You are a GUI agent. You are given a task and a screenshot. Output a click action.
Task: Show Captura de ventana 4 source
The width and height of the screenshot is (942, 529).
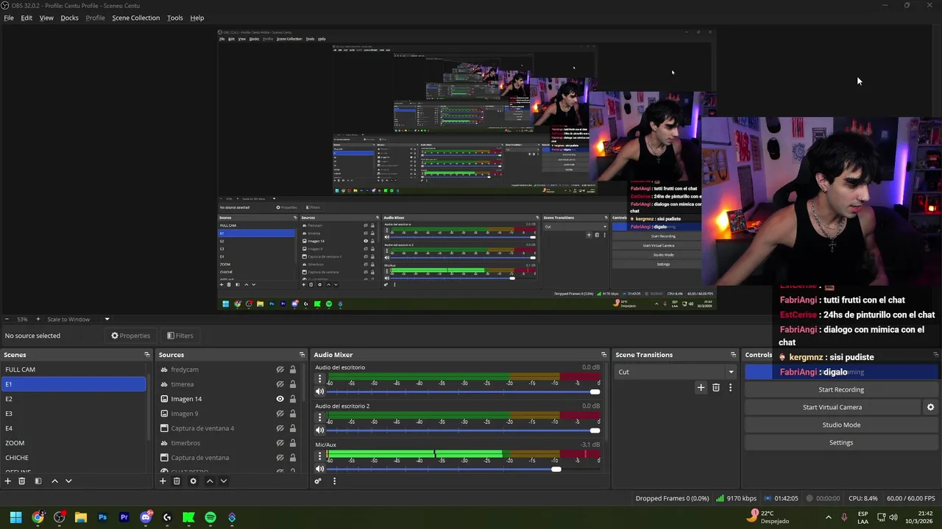click(280, 428)
